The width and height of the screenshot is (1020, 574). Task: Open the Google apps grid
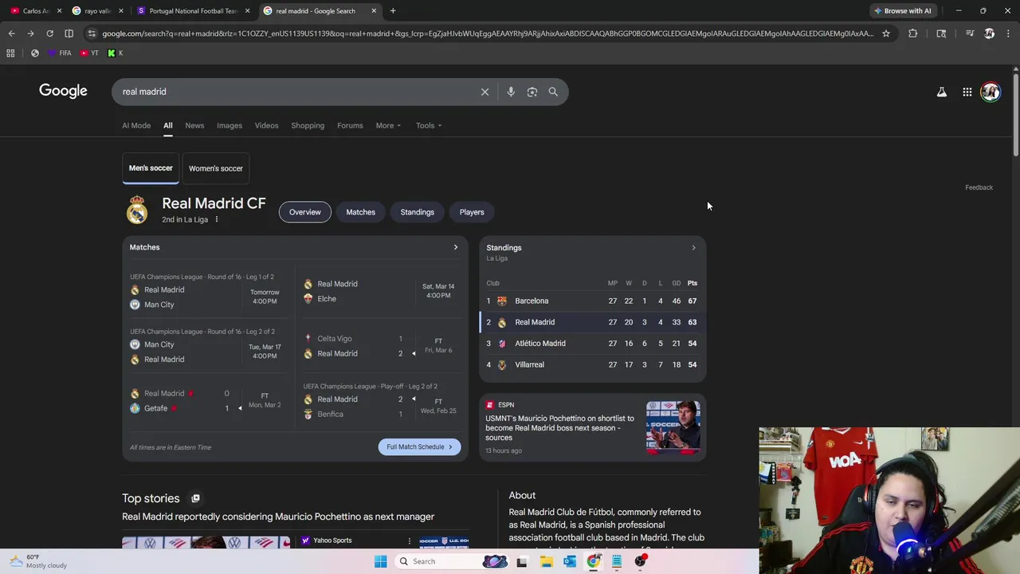(967, 92)
